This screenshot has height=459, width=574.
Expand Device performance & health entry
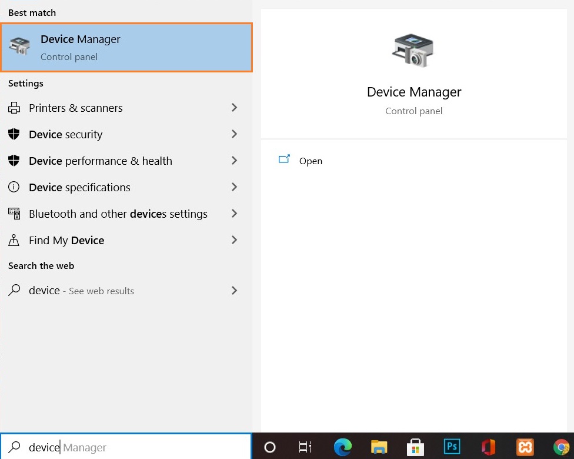click(100, 161)
